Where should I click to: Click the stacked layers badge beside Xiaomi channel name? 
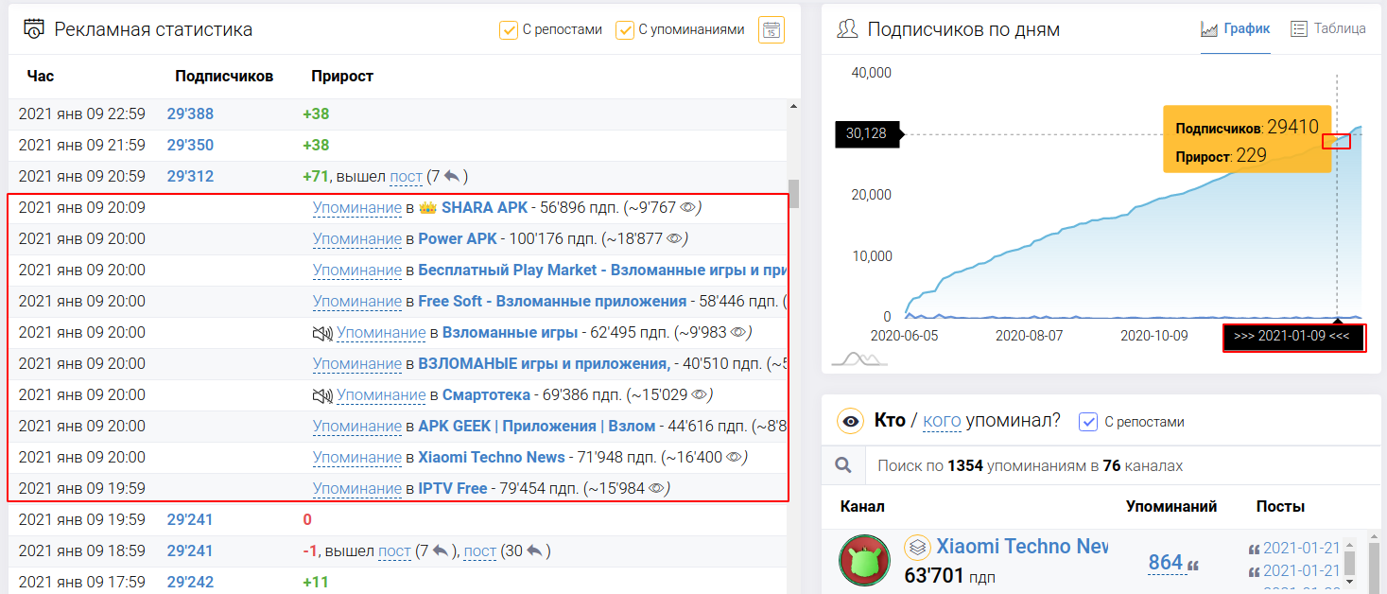[x=916, y=548]
